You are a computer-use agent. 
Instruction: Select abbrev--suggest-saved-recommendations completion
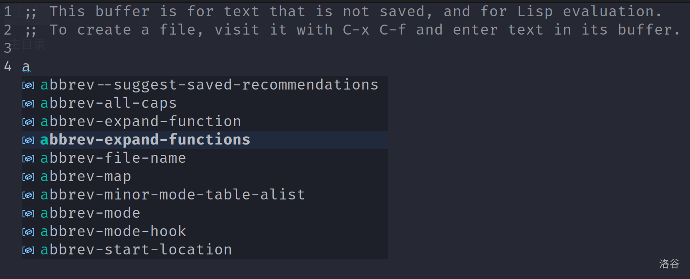point(209,85)
